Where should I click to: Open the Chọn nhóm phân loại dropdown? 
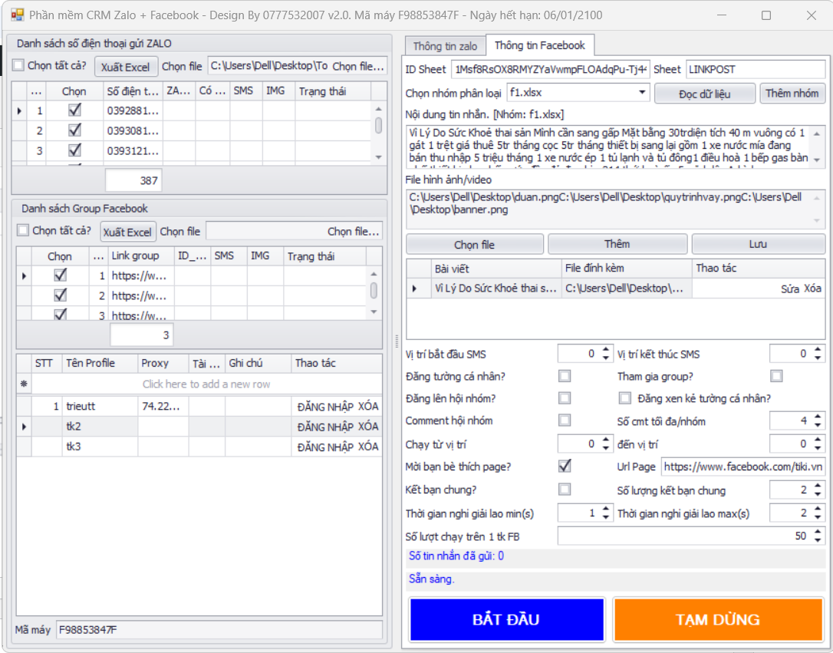tap(642, 93)
